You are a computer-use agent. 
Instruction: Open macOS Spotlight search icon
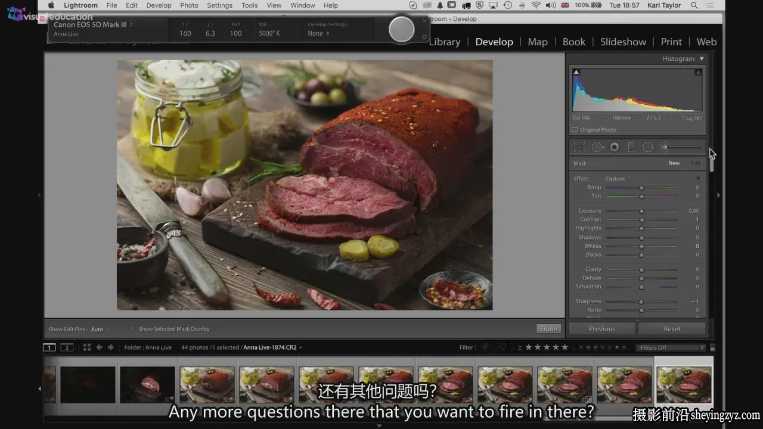tap(694, 5)
